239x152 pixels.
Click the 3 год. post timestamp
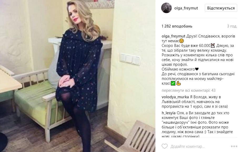tap(232, 26)
